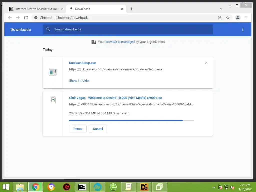Open the KuaiwanSetup.exe file link
This screenshot has width=256, height=192.
[82, 63]
